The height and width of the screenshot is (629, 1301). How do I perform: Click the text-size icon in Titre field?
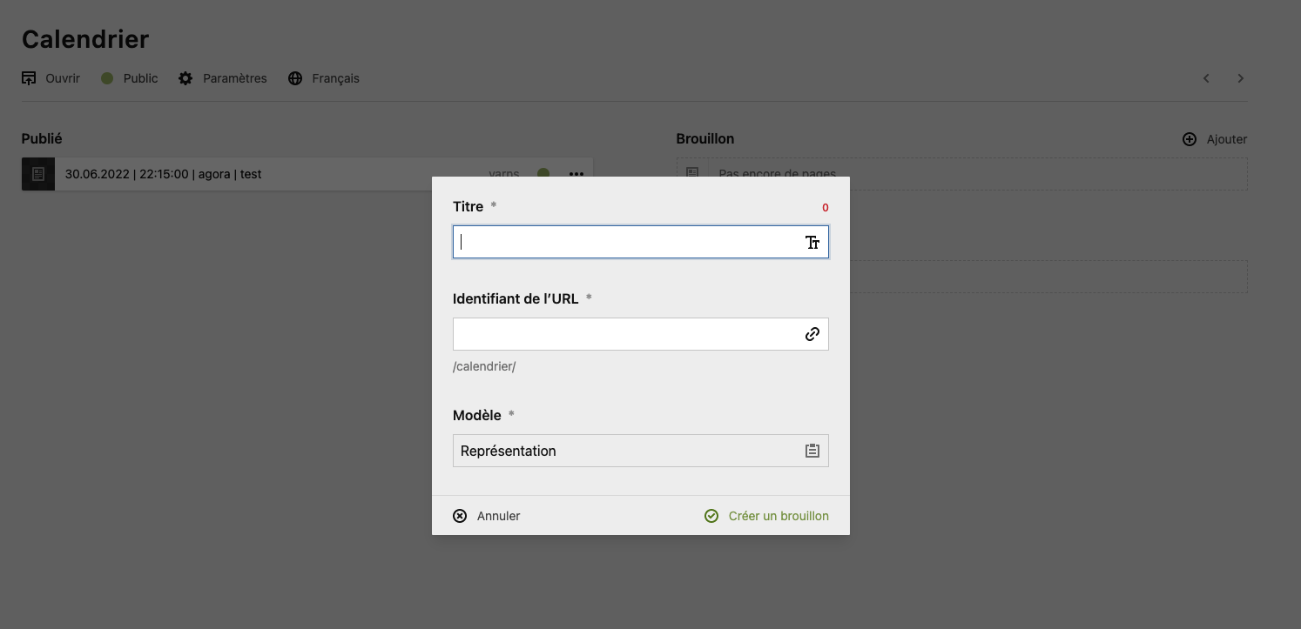[812, 243]
